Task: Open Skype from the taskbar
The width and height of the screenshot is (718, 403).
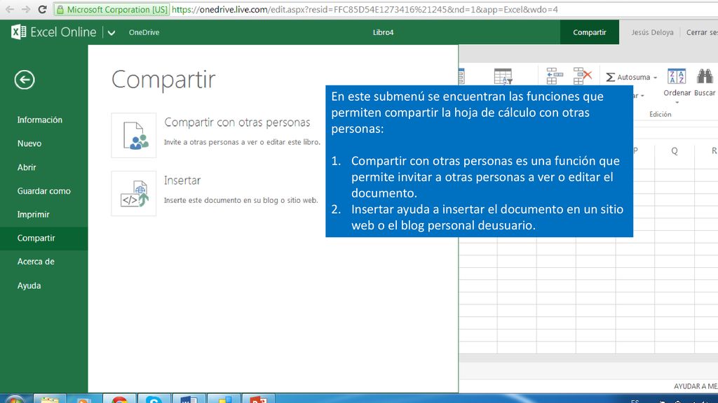Action: coord(154,398)
